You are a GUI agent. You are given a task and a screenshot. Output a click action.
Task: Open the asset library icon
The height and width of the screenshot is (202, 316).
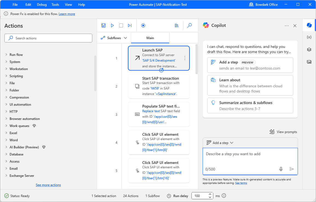pyautogui.click(x=177, y=25)
